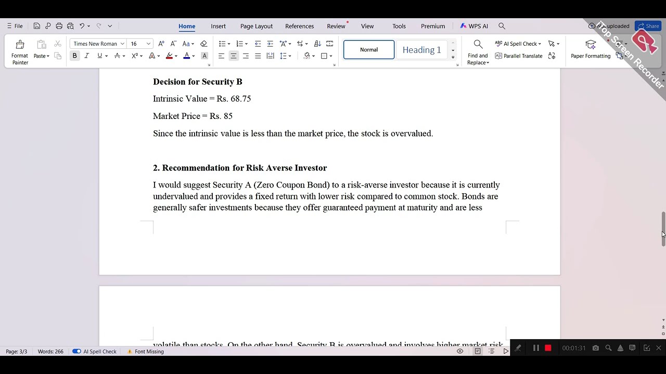Click the font color A swatch
This screenshot has height=374, width=666.
187,56
